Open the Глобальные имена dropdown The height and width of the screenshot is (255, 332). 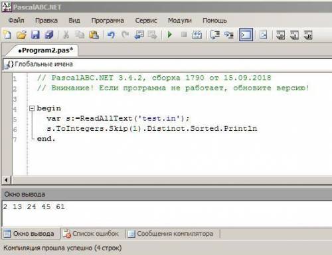167,64
